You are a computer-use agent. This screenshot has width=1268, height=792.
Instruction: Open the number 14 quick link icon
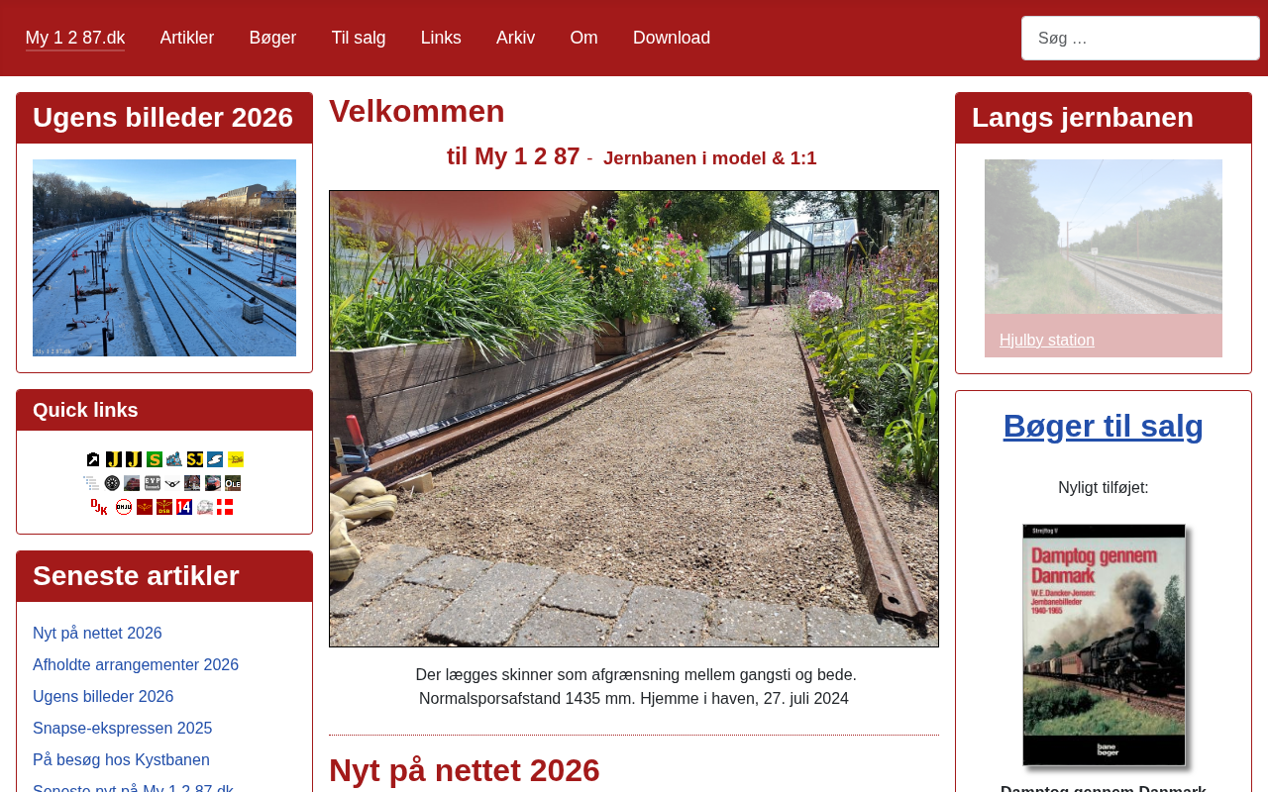(184, 507)
